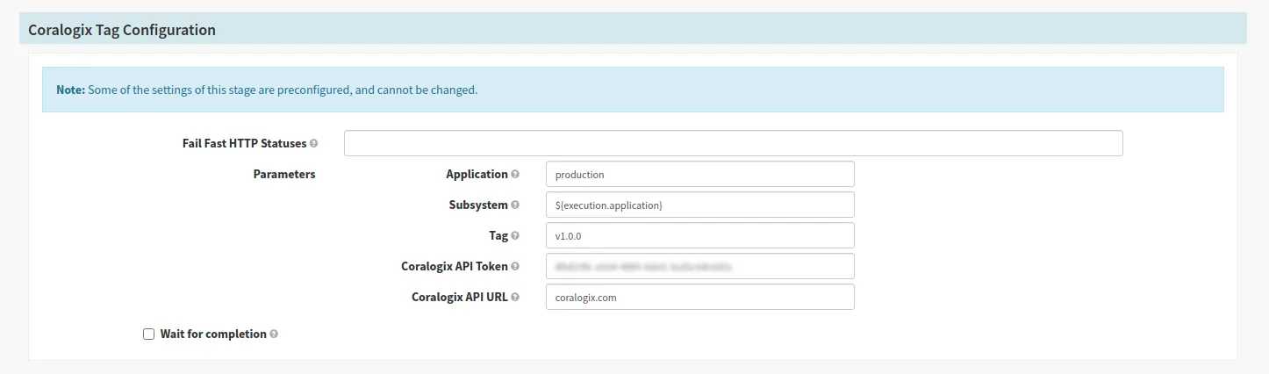The height and width of the screenshot is (374, 1269).
Task: Select the Subsystem field with execution.application
Action: pyautogui.click(x=700, y=205)
